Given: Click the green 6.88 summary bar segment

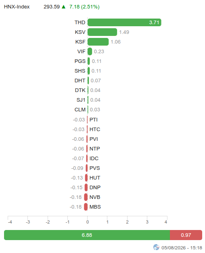Looking at the screenshot, I should tap(87, 235).
